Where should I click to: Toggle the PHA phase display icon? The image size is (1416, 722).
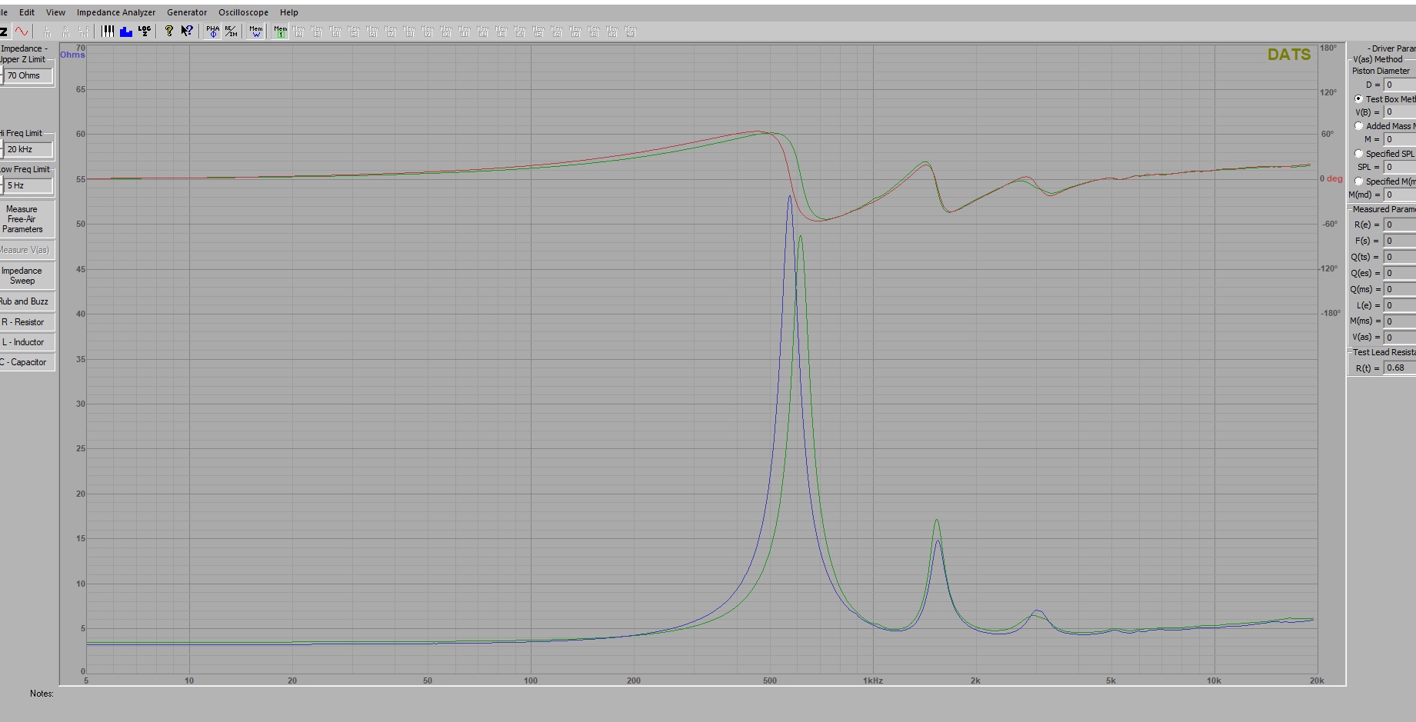(x=212, y=32)
